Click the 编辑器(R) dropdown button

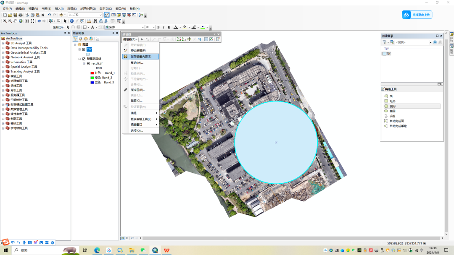130,39
